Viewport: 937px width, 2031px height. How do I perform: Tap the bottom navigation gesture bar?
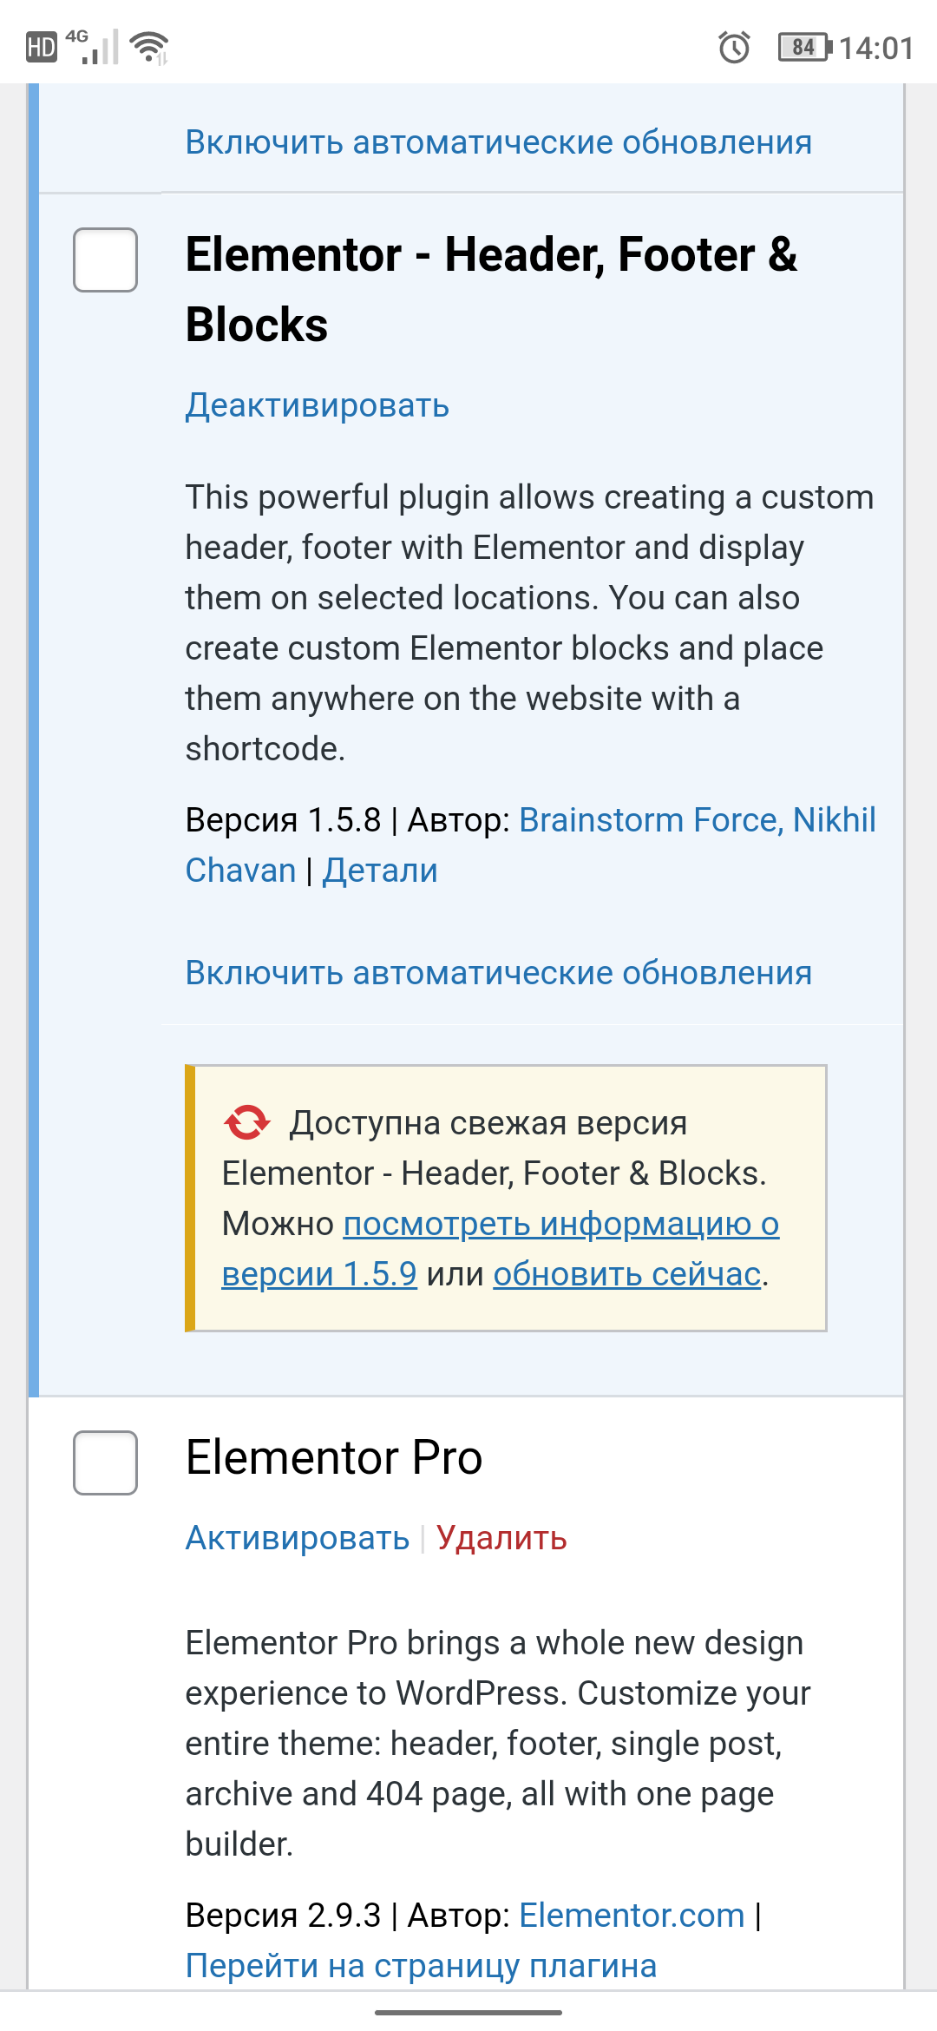click(468, 2012)
